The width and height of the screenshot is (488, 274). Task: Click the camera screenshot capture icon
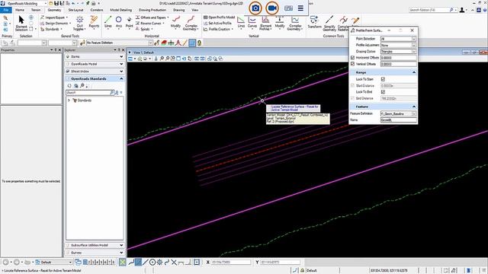pyautogui.click(x=255, y=8)
